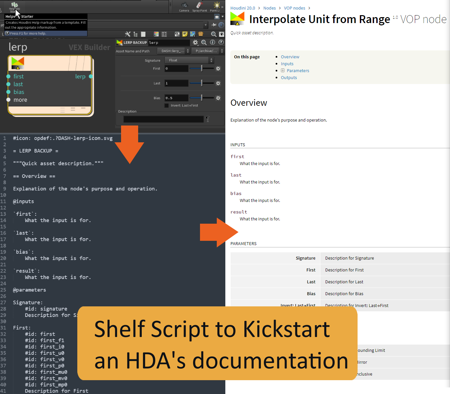Click the Inputs link in On this page
This screenshot has height=394, width=450.
(287, 64)
